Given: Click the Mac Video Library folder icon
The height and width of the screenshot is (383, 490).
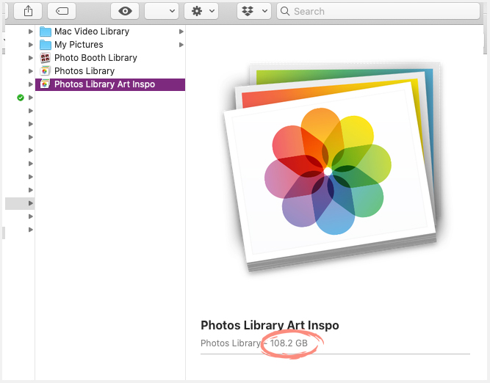Looking at the screenshot, I should point(46,32).
